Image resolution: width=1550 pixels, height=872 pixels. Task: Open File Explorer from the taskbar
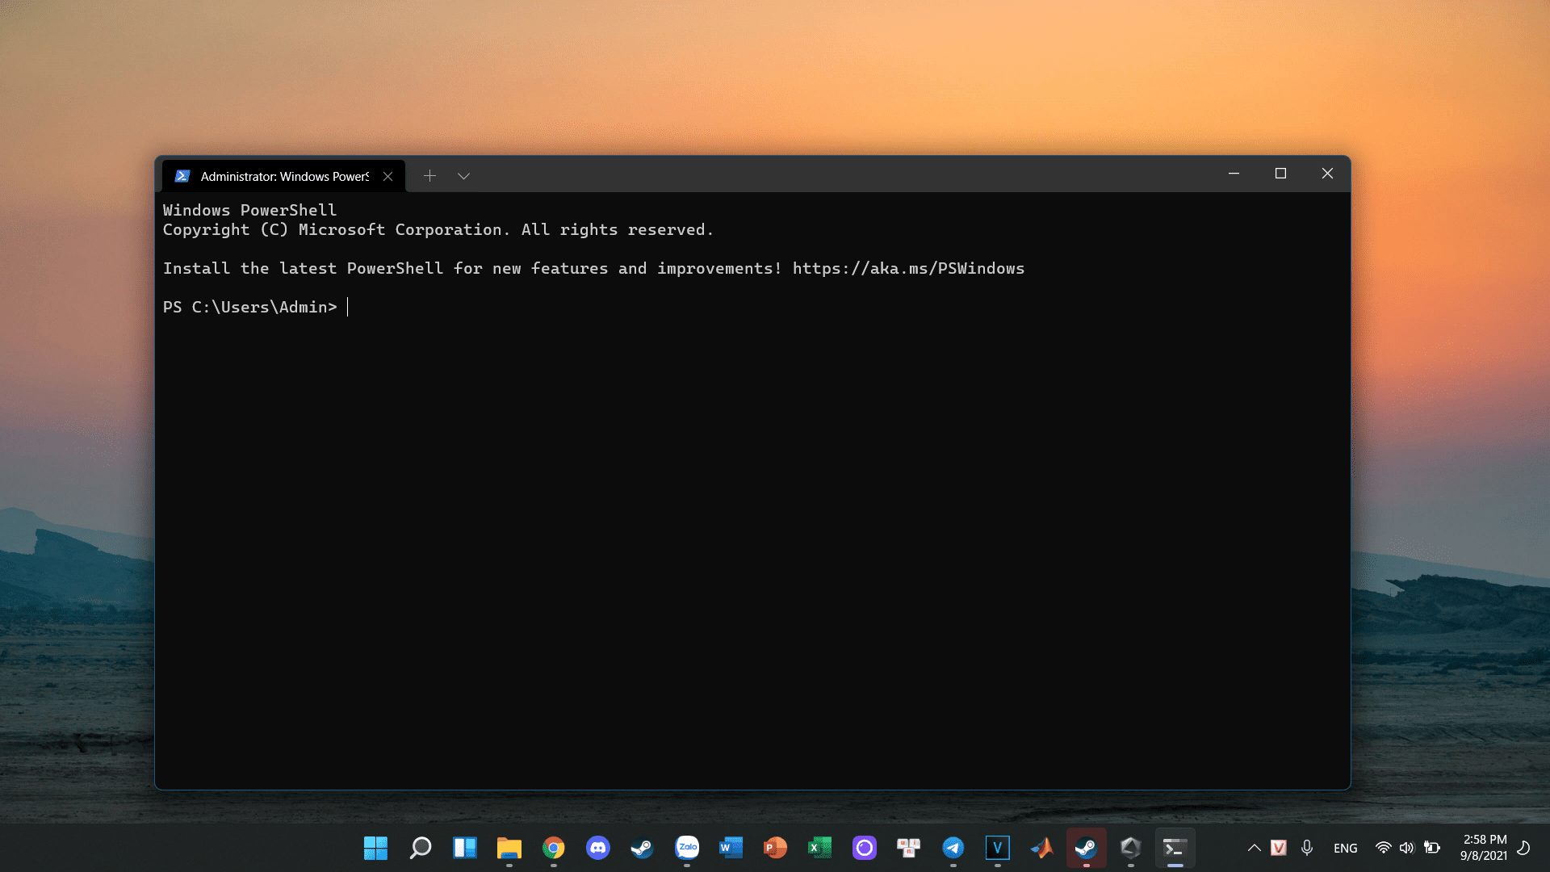(509, 848)
